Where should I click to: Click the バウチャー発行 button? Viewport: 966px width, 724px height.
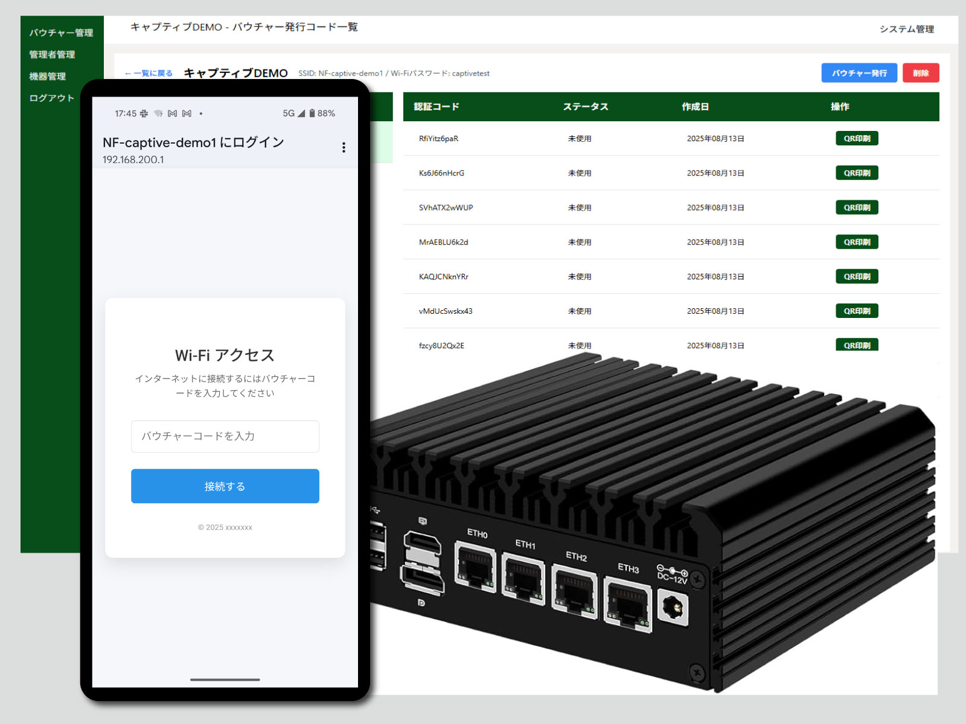point(859,73)
